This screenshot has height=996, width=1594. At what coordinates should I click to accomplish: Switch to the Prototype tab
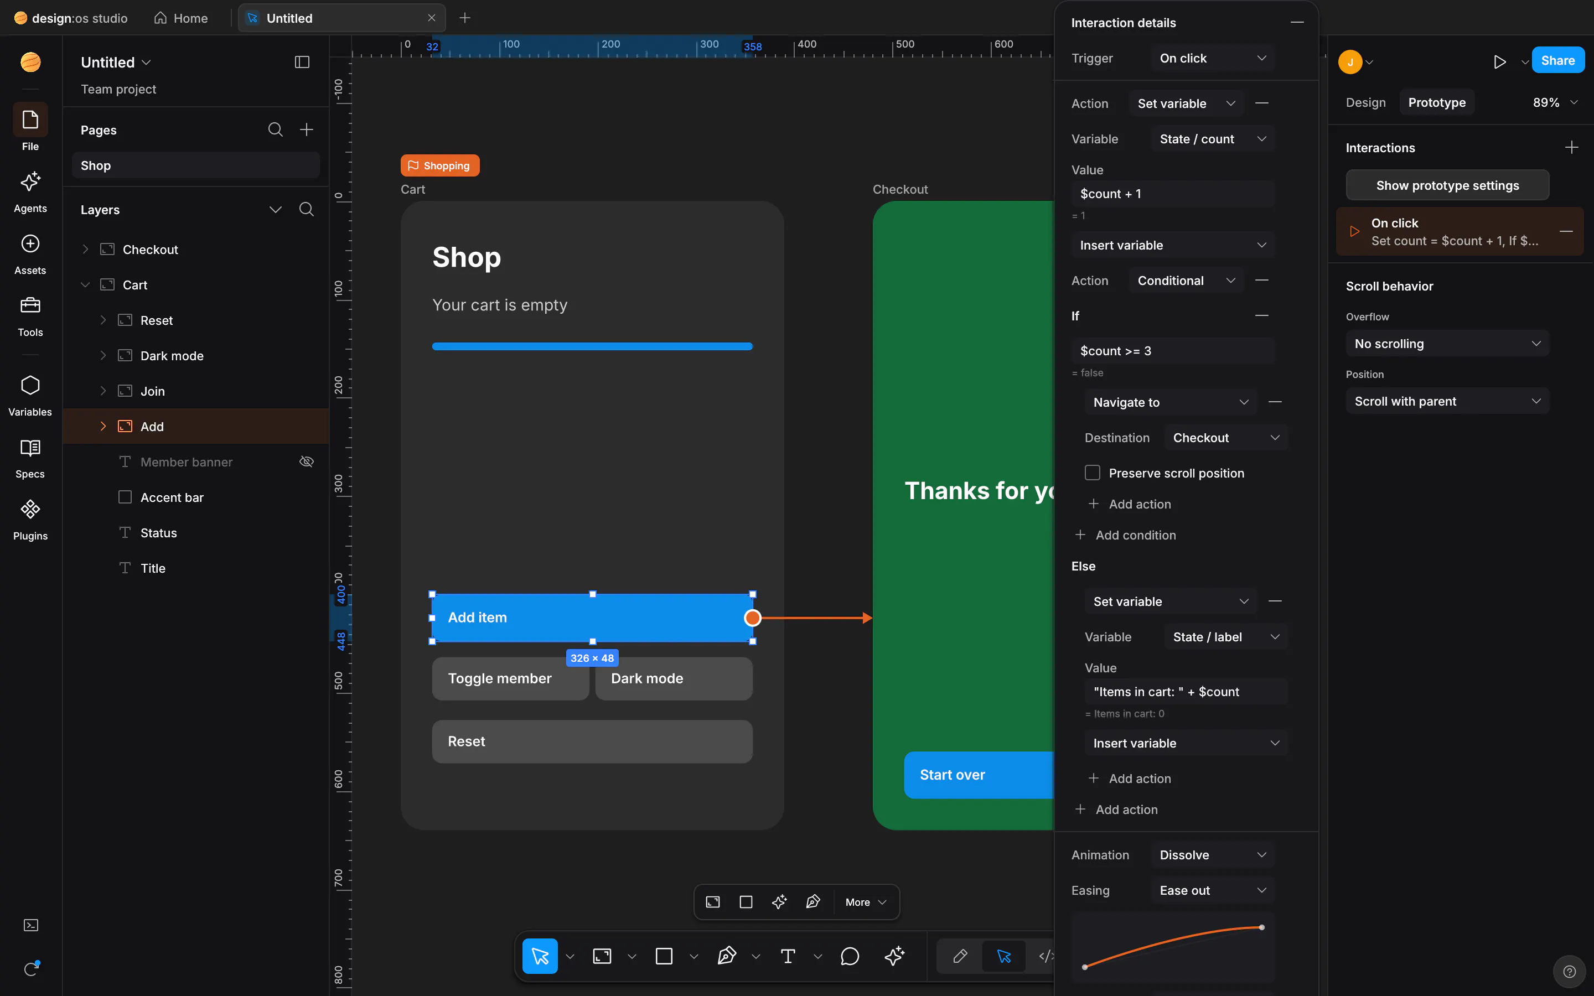click(x=1437, y=102)
